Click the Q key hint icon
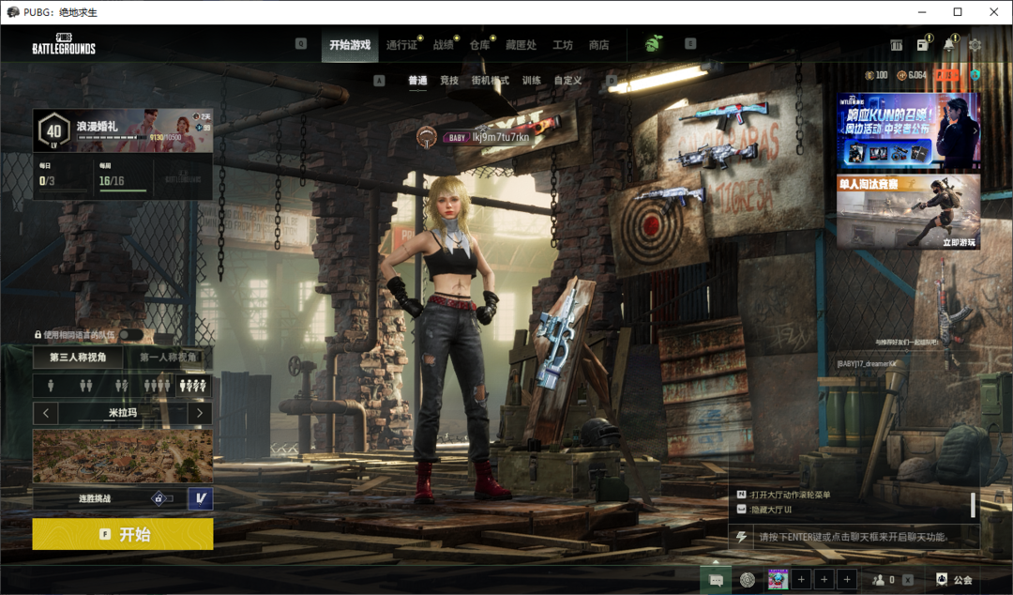The width and height of the screenshot is (1013, 595). click(301, 44)
